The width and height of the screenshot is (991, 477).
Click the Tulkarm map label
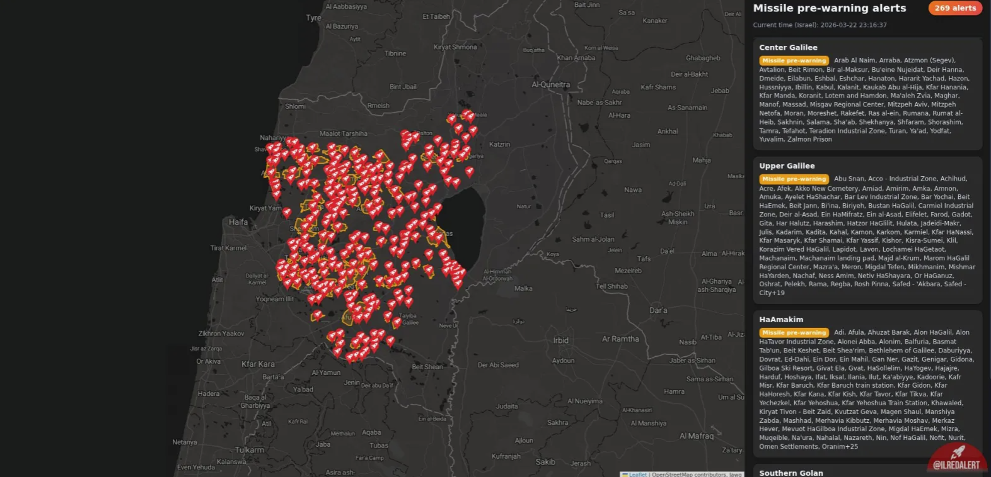[250, 450]
